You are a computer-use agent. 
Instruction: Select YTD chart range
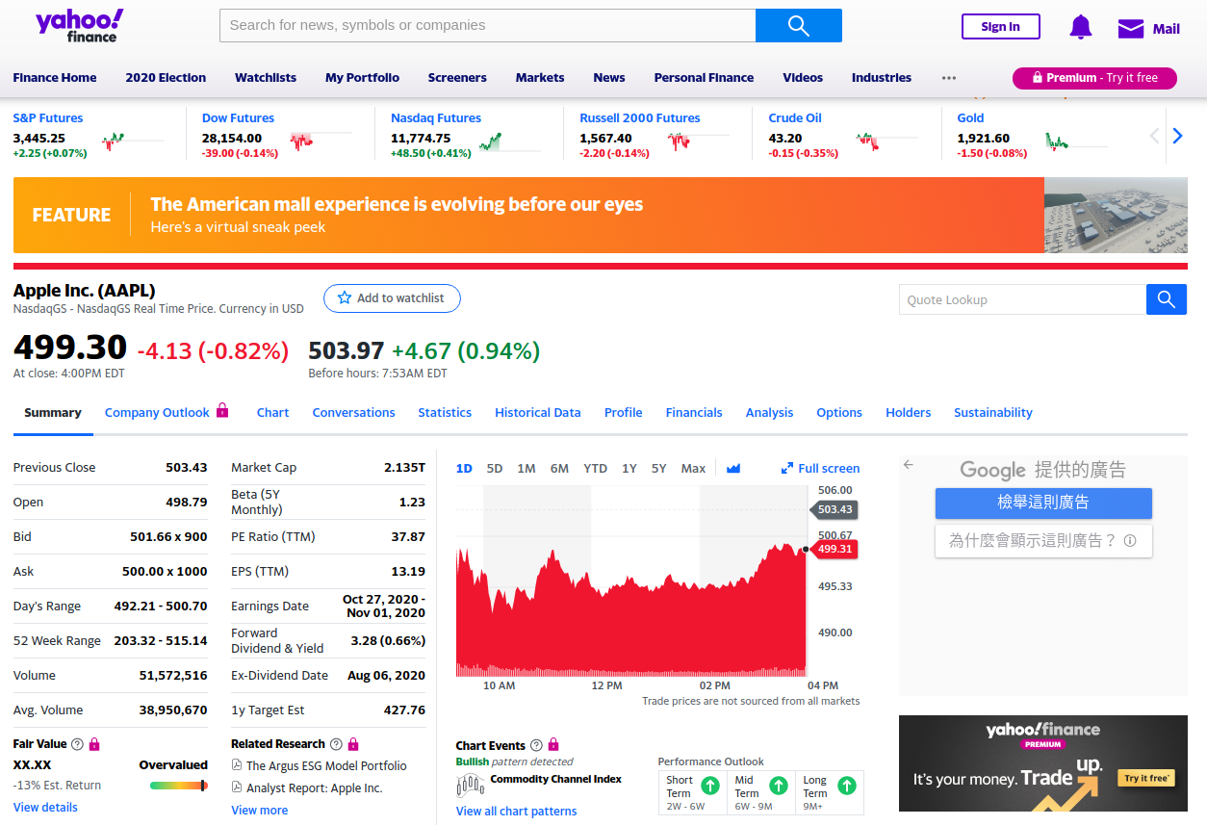click(596, 468)
